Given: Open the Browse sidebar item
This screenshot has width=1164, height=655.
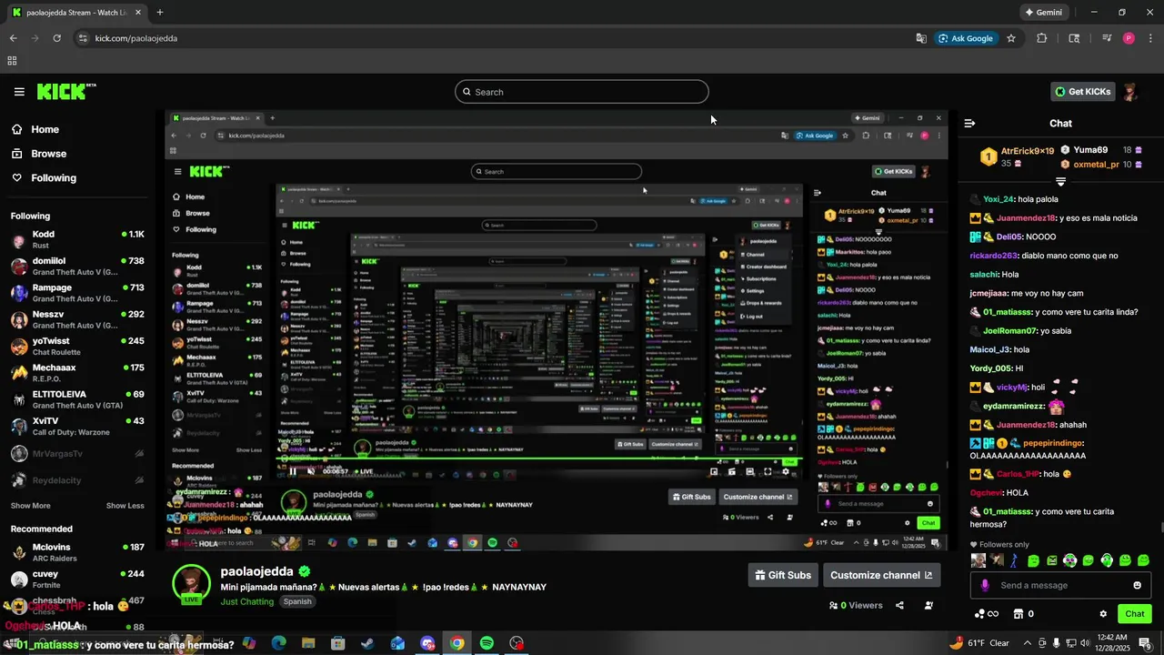Looking at the screenshot, I should (40, 154).
